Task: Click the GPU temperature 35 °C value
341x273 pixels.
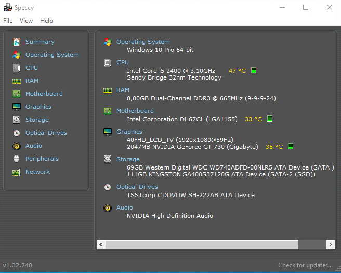Action: (x=274, y=147)
